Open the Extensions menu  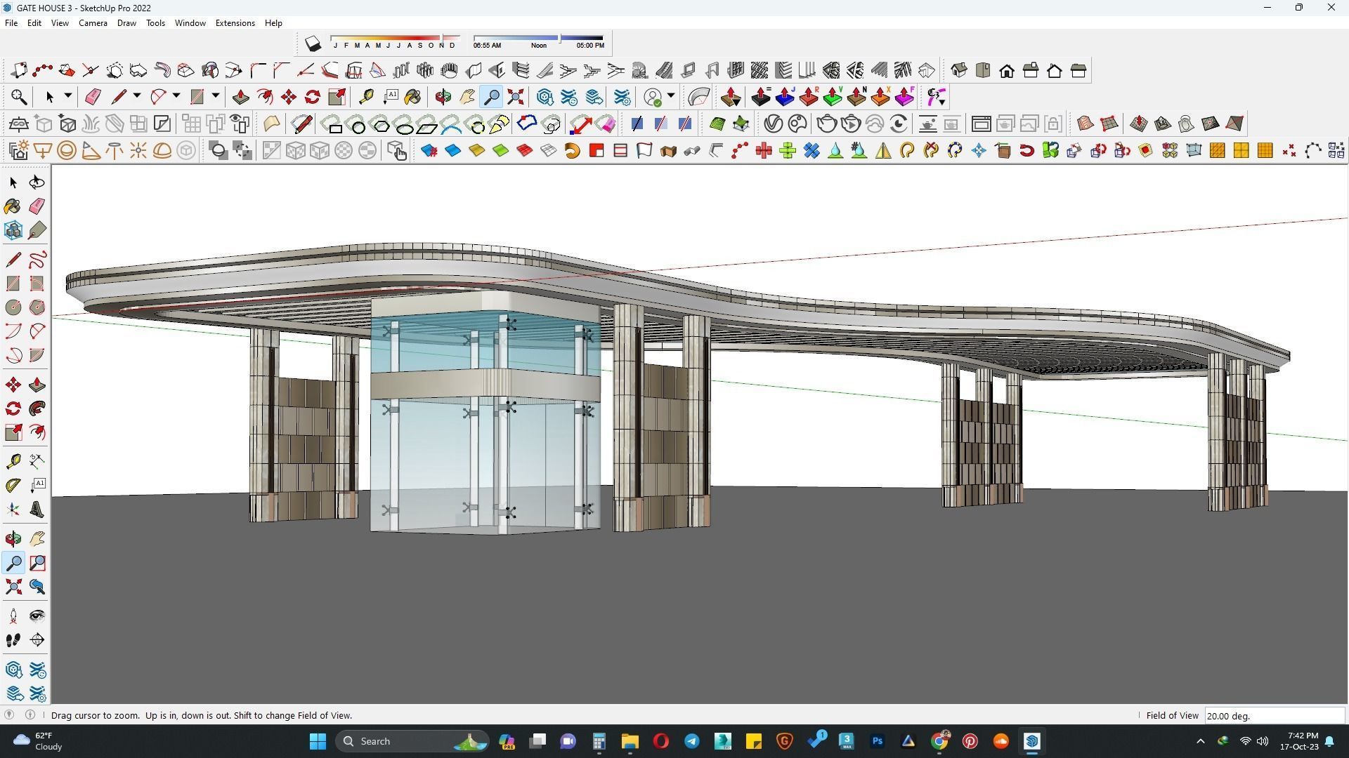click(235, 23)
